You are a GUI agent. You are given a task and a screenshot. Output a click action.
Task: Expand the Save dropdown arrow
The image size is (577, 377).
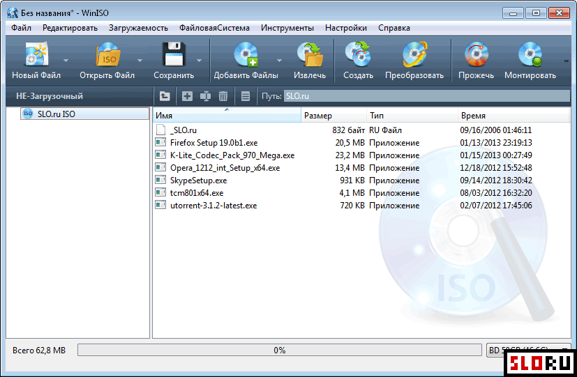pyautogui.click(x=199, y=60)
